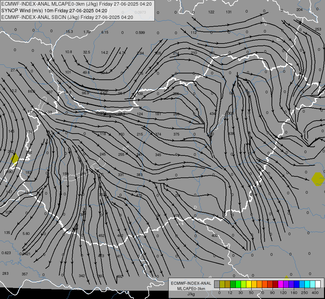Viewport: 325px width, 299px height.
Task: Select the pure yellow legend swatch
Action: [249, 284]
